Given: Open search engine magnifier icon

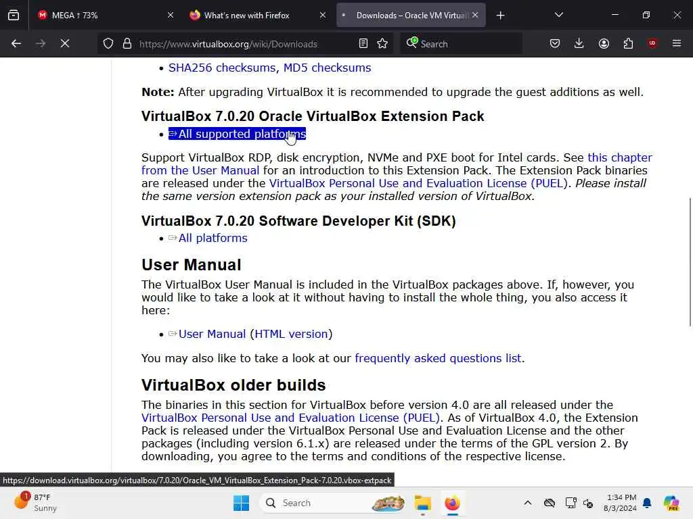Looking at the screenshot, I should point(411,43).
